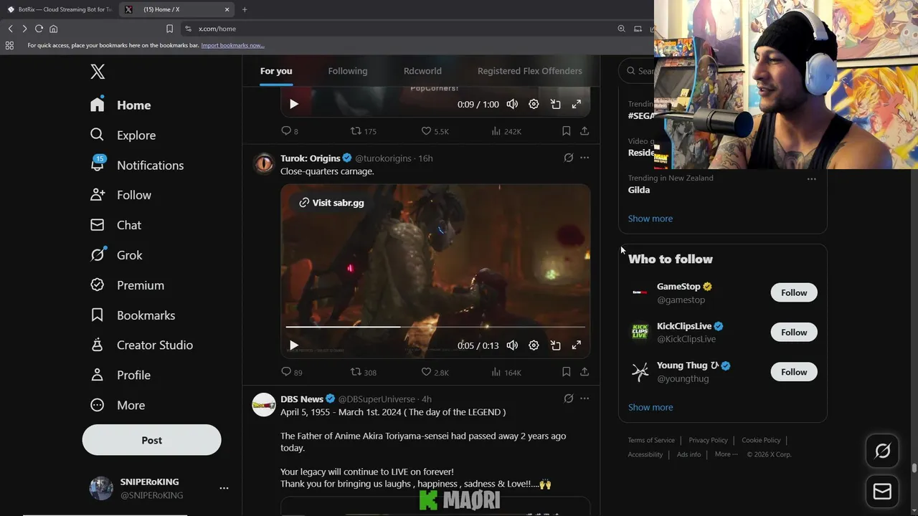Switch to the Rdcworld tab
The image size is (918, 516).
422,71
